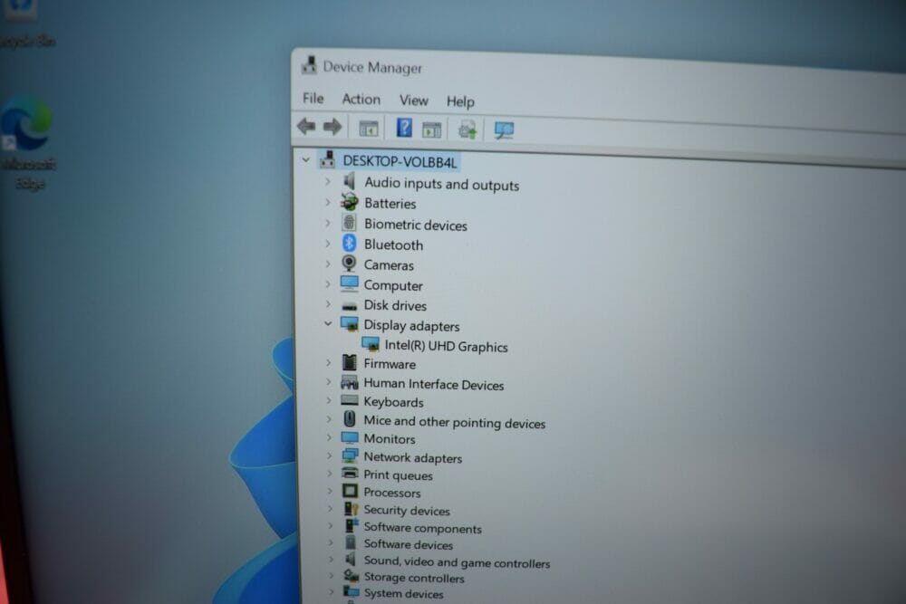Expand Audio inputs and outputs chevron
The image size is (906, 604).
pos(328,181)
